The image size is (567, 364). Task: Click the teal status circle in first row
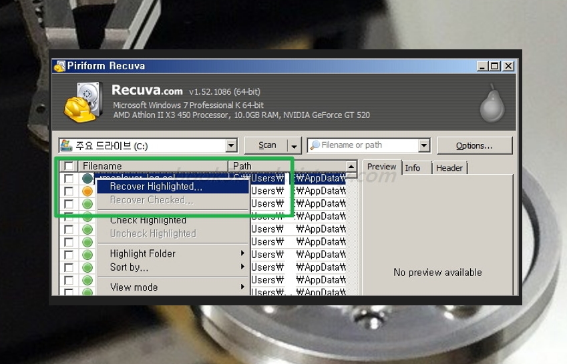(87, 179)
